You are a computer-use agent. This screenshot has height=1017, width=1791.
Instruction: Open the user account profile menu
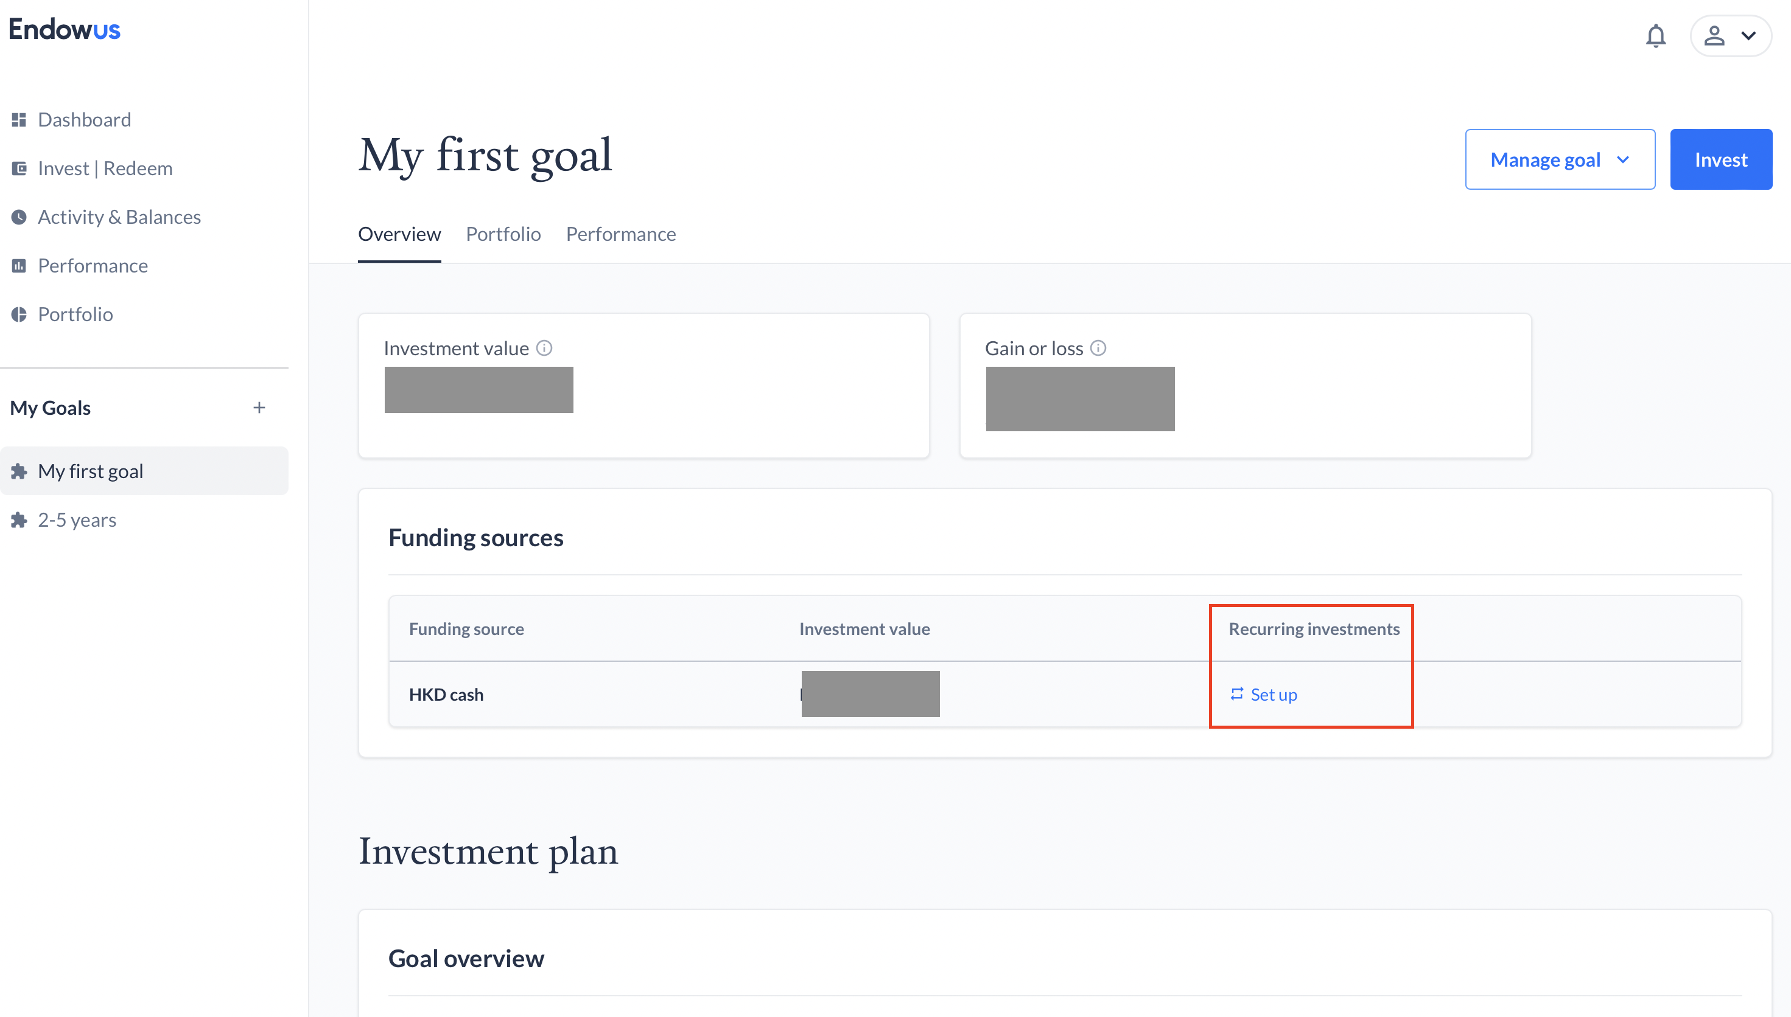[1730, 36]
